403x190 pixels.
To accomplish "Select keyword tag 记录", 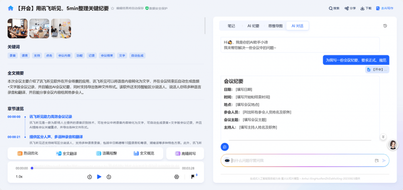I will 92,56.
